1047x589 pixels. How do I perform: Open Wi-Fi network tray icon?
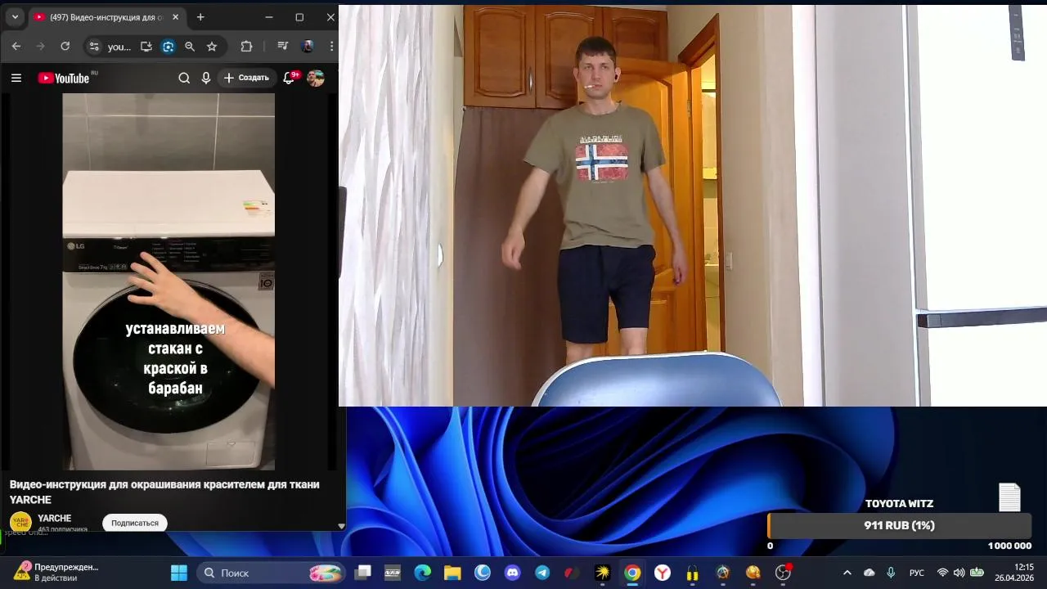pos(942,573)
